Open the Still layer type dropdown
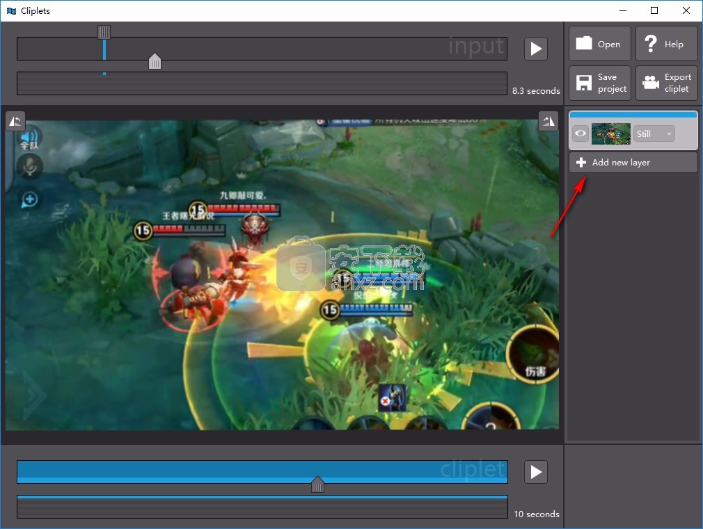The height and width of the screenshot is (529, 703). tap(654, 133)
